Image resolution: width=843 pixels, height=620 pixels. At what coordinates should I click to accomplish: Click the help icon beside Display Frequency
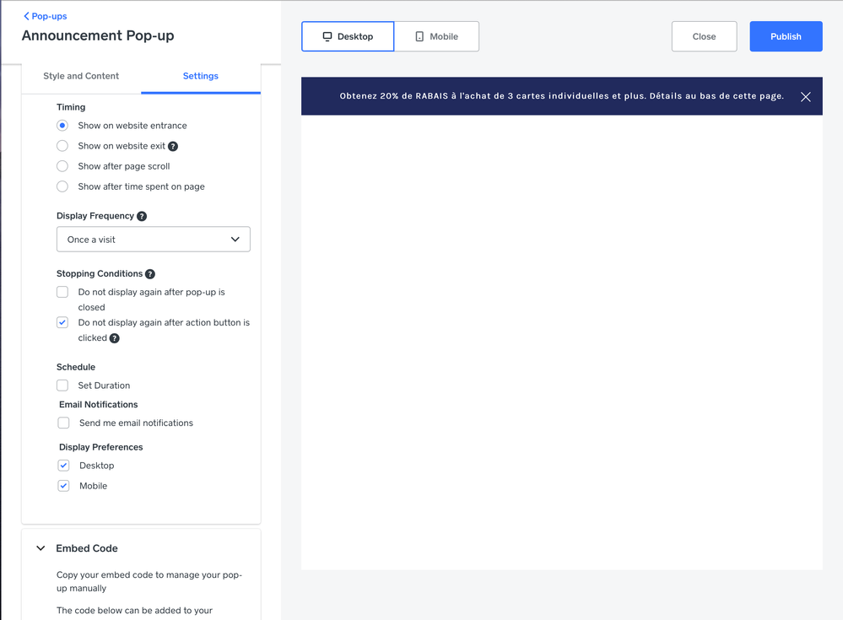tap(142, 216)
